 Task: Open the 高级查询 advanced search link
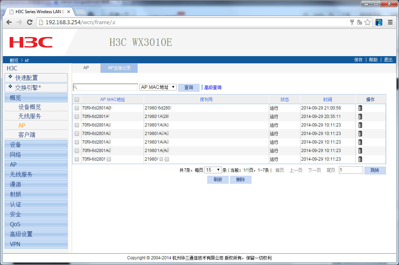point(213,87)
